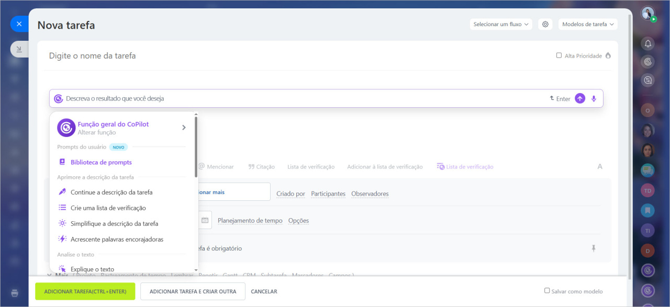Image resolution: width=670 pixels, height=307 pixels.
Task: Choose Acrescente palavras encorajadoras
Action: (117, 239)
